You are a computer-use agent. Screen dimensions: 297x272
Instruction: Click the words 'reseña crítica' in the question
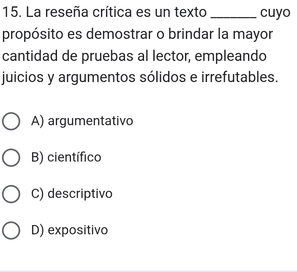89,12
